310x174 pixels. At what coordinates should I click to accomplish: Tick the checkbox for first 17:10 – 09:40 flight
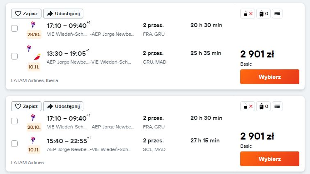coord(14,28)
